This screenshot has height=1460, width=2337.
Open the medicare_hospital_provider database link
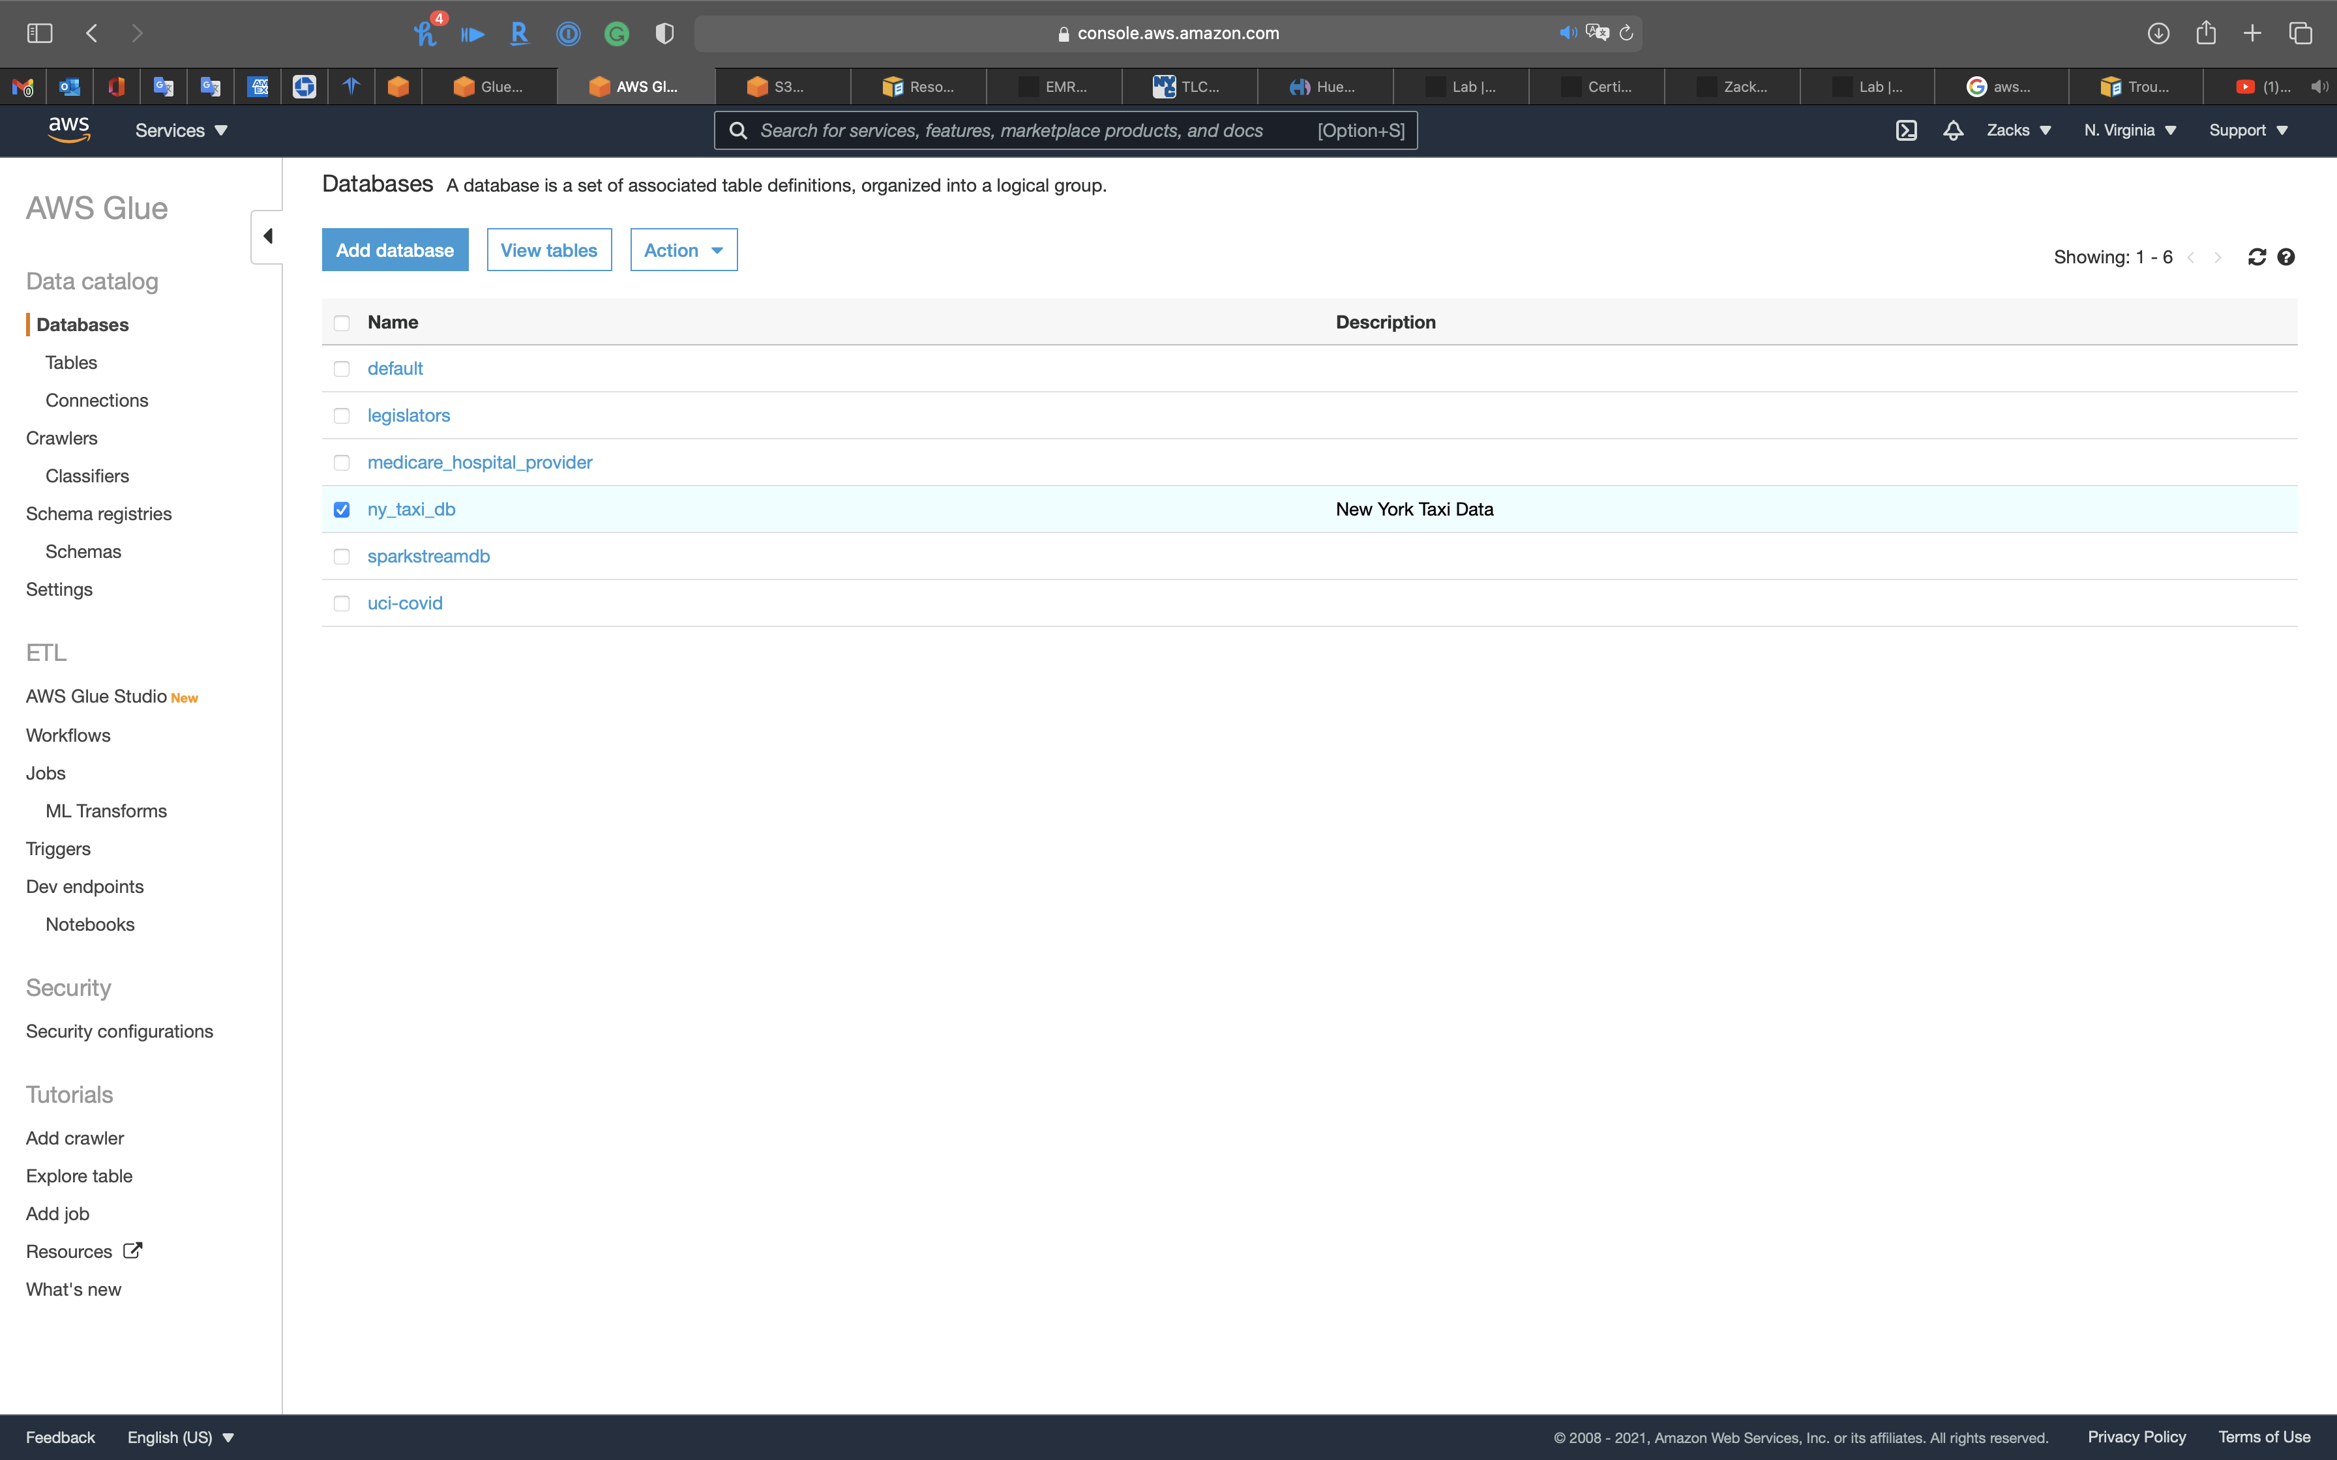tap(480, 463)
